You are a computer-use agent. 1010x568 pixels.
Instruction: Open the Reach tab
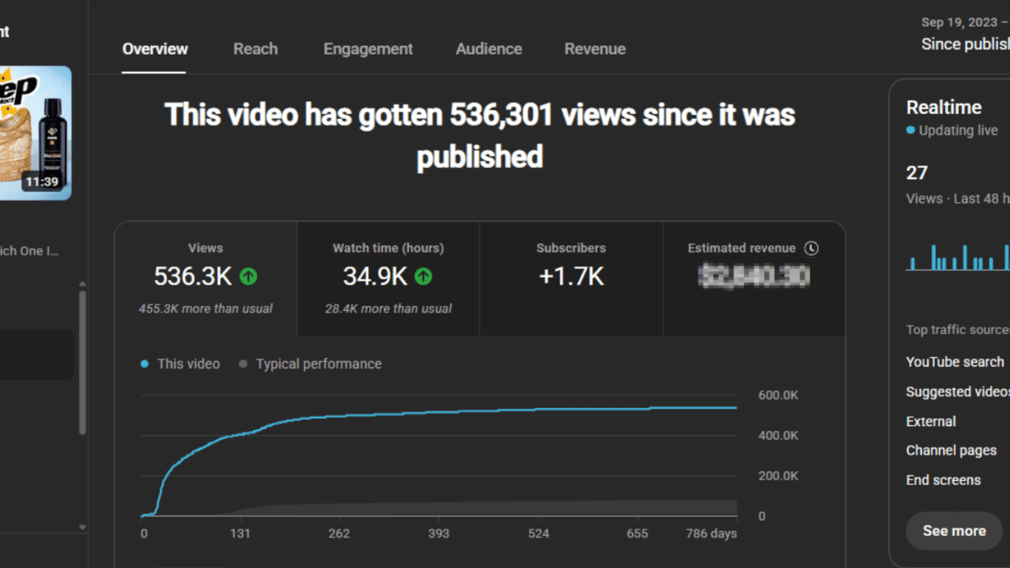click(255, 49)
